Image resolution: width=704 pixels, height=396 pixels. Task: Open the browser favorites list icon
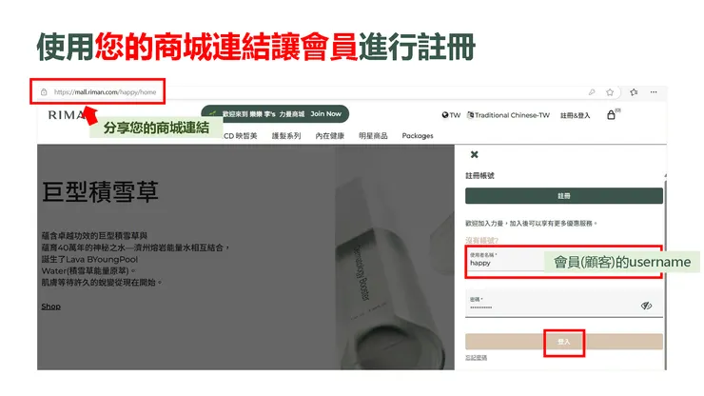pyautogui.click(x=634, y=92)
